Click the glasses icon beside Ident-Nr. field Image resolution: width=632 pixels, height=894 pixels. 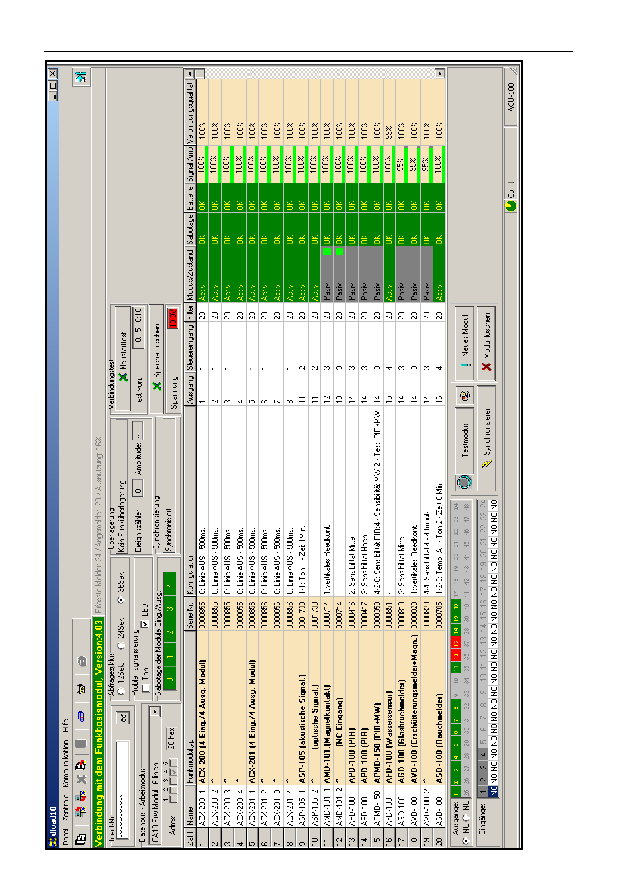click(122, 717)
